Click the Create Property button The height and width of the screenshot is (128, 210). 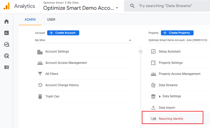pyautogui.click(x=177, y=33)
